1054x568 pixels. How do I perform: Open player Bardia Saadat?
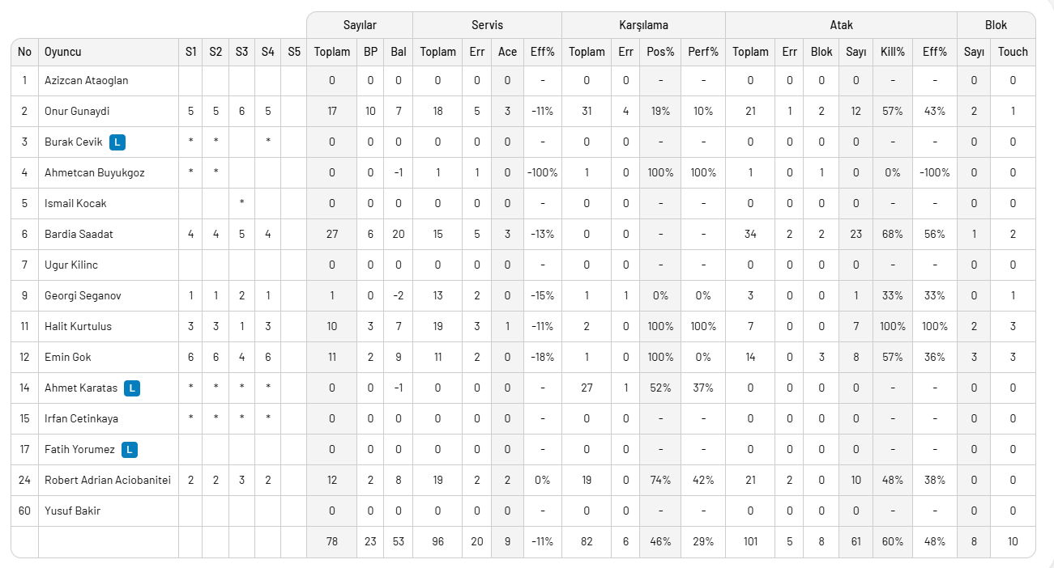point(79,235)
